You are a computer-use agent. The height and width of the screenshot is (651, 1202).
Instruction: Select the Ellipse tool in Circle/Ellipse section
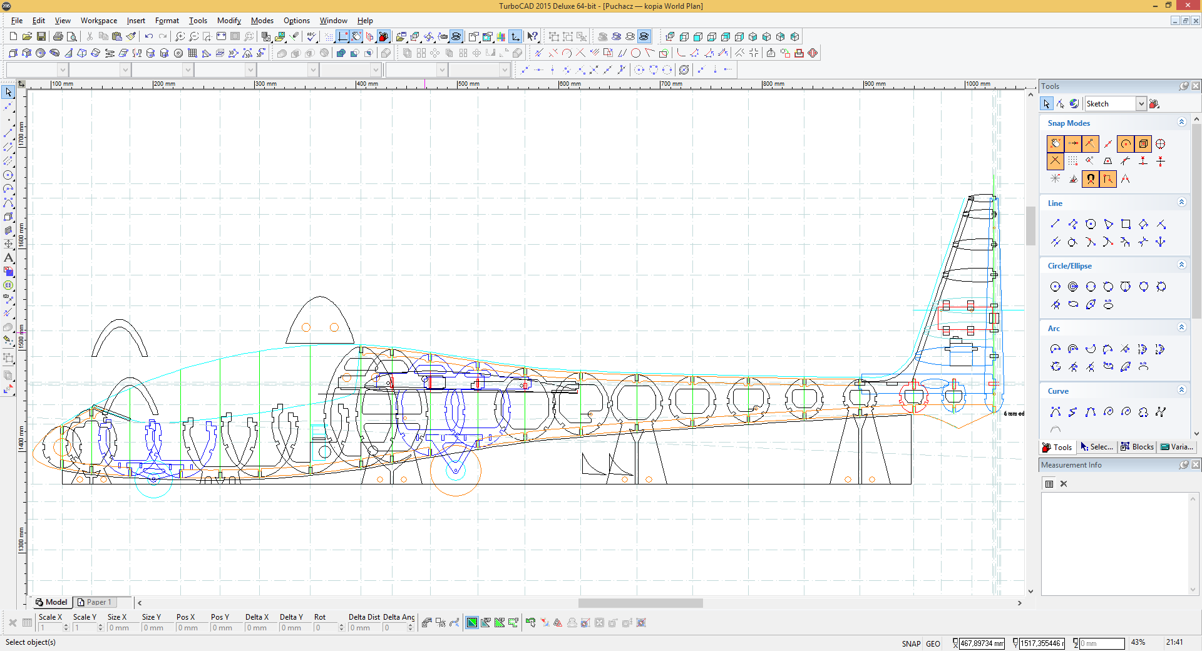click(x=1073, y=305)
